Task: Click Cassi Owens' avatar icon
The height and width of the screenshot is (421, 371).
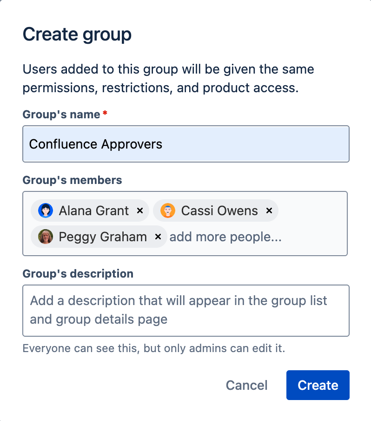Action: [x=168, y=210]
